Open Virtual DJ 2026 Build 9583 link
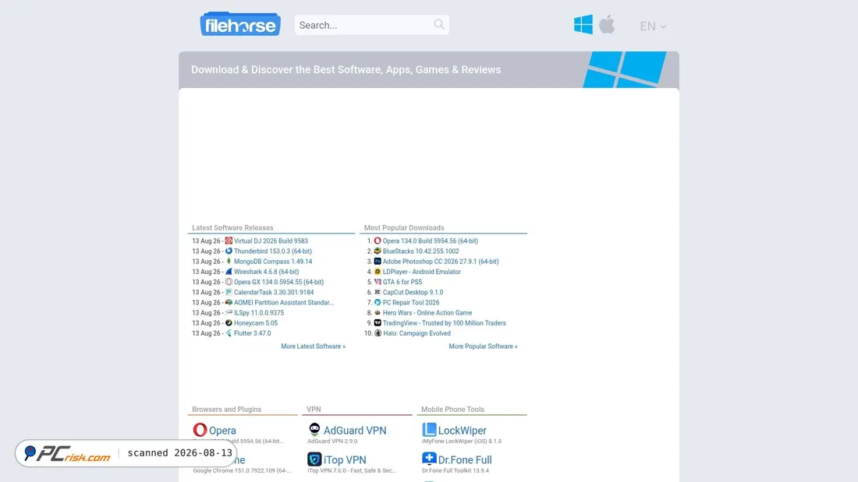The width and height of the screenshot is (858, 482). click(271, 241)
